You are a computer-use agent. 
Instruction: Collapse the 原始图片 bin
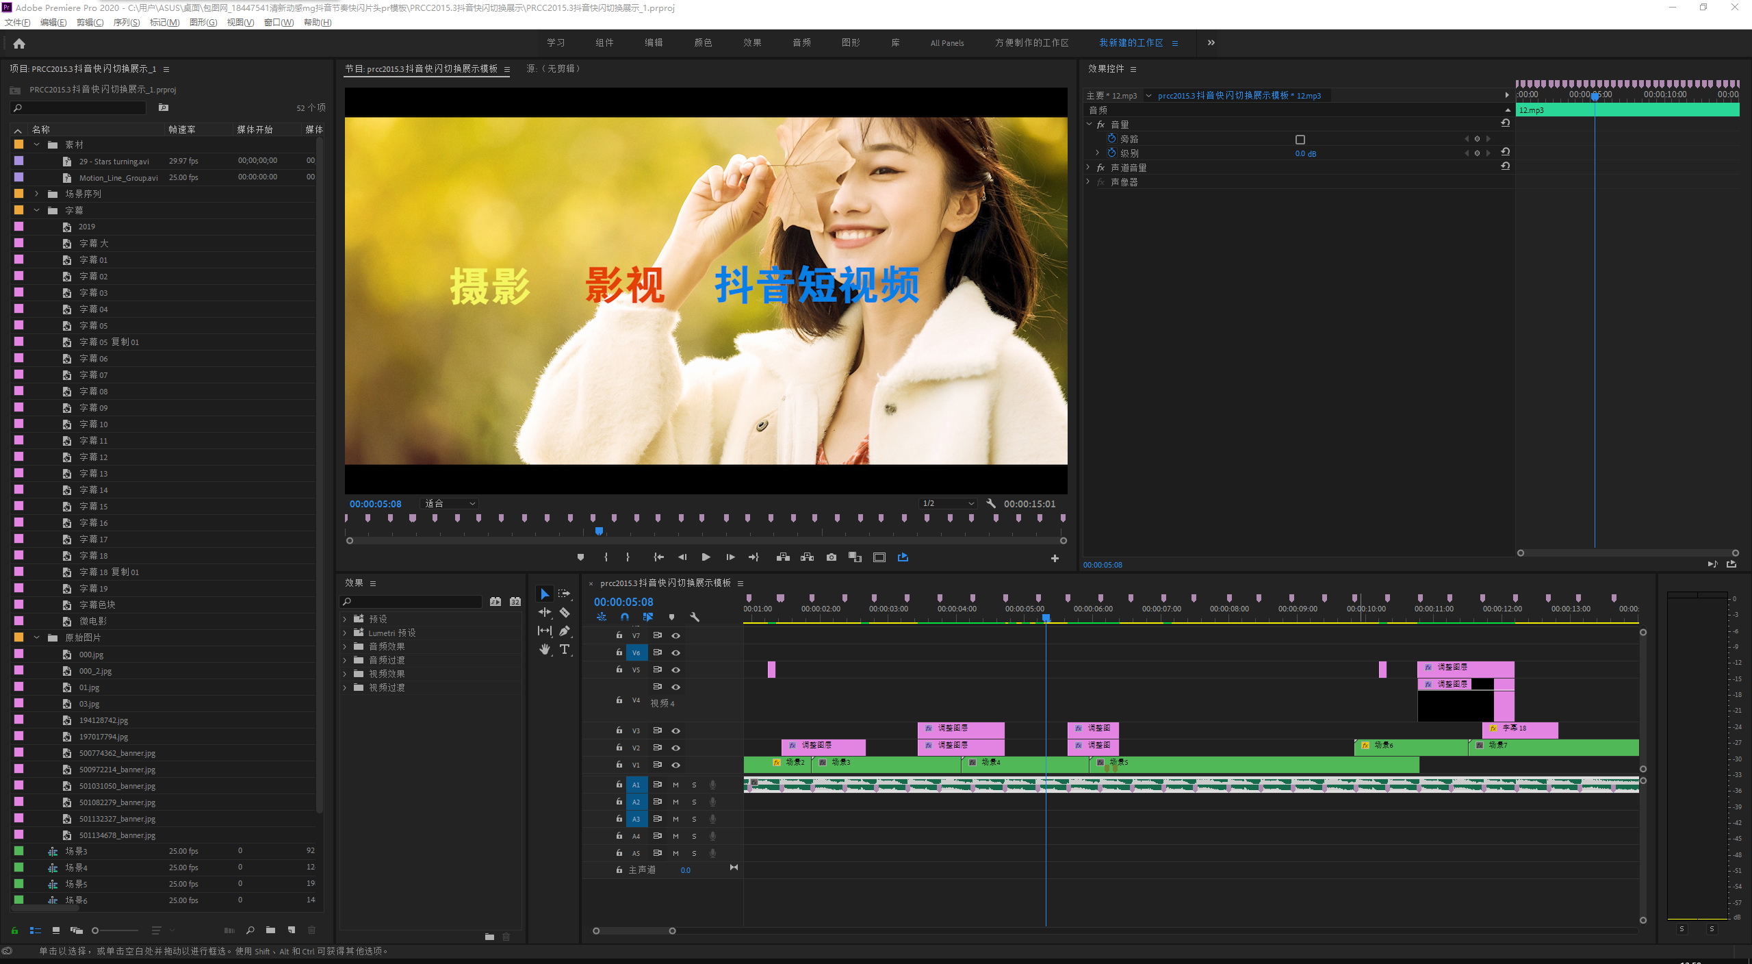[37, 637]
